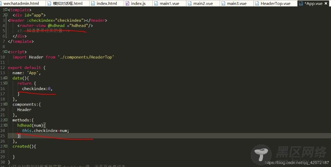Click line number 13 in the gutter
331x167 pixels.
pyautogui.click(x=2, y=73)
